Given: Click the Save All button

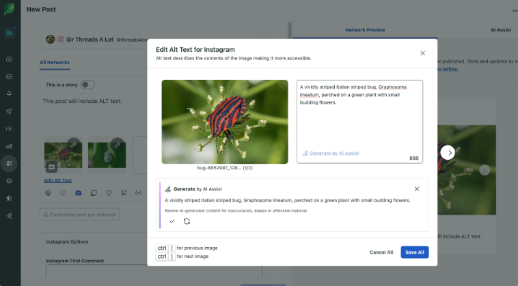Looking at the screenshot, I should coord(415,253).
